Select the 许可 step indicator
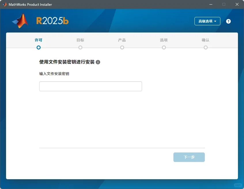Screen dimensions: 244x189 [x=38, y=40]
